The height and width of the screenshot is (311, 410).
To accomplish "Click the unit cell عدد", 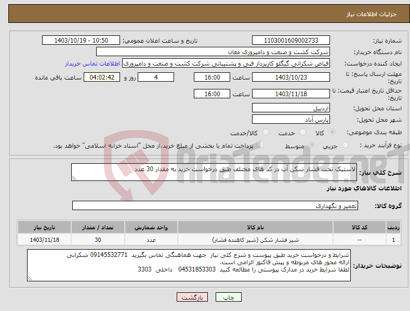I will [x=151, y=240].
